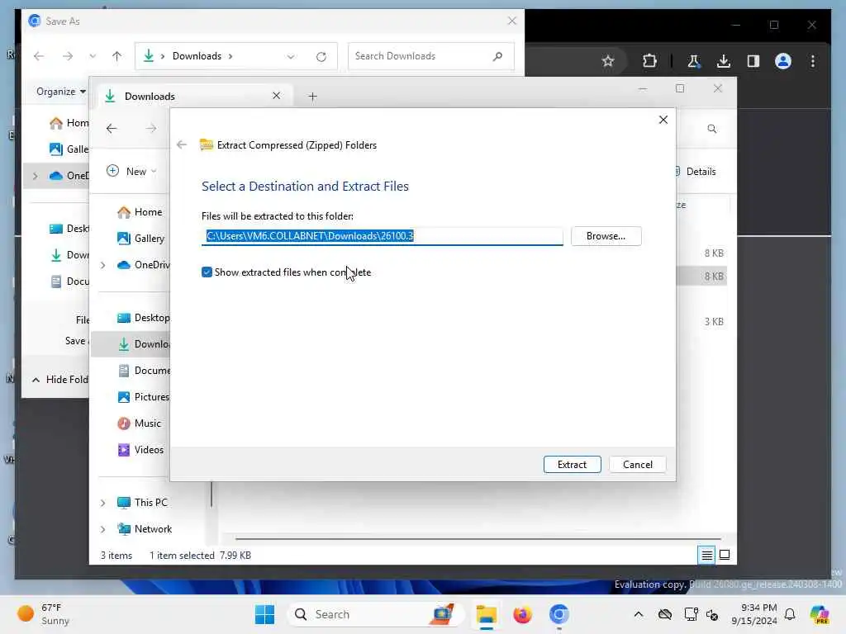The width and height of the screenshot is (846, 634).
Task: Refresh the Save As folder view
Action: [321, 57]
